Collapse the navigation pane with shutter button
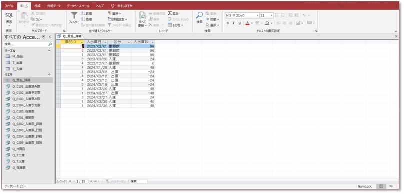The image size is (404, 194). click(50, 37)
